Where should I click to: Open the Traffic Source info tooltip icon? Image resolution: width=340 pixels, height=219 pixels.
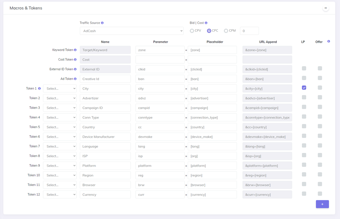[102, 23]
